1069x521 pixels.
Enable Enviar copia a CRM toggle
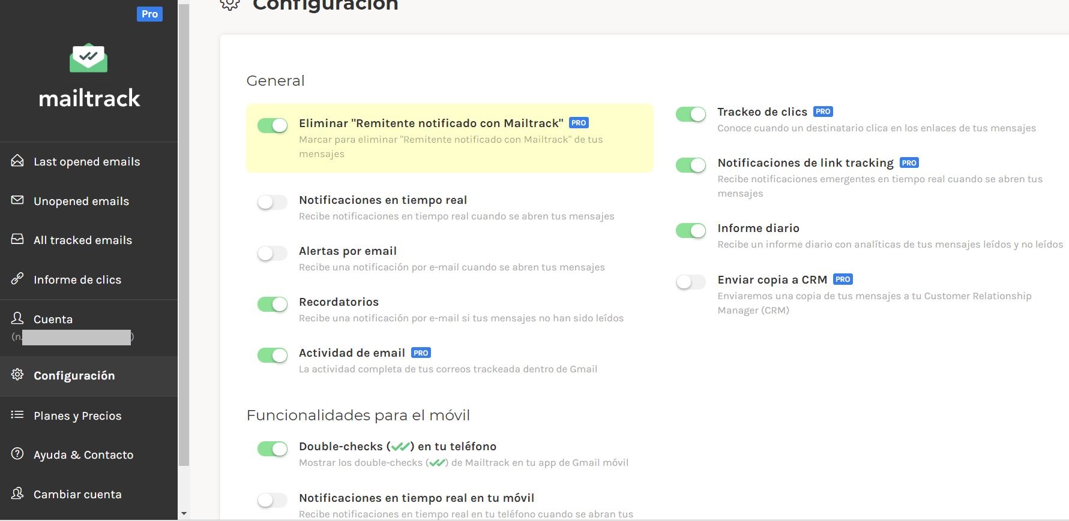(691, 282)
